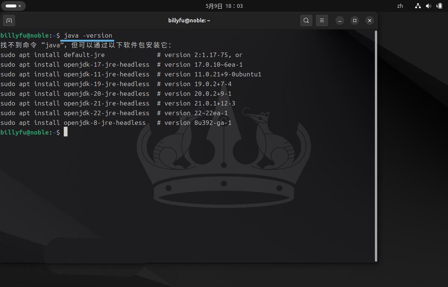Screen dimensions: 448x287
Task: Close the terminal window
Action: (x=369, y=20)
